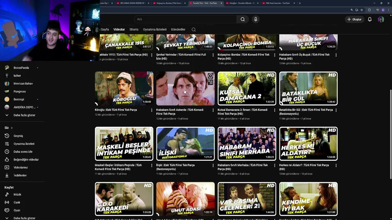Start voice search with the microphone
This screenshot has height=220, width=392.
[256, 19]
